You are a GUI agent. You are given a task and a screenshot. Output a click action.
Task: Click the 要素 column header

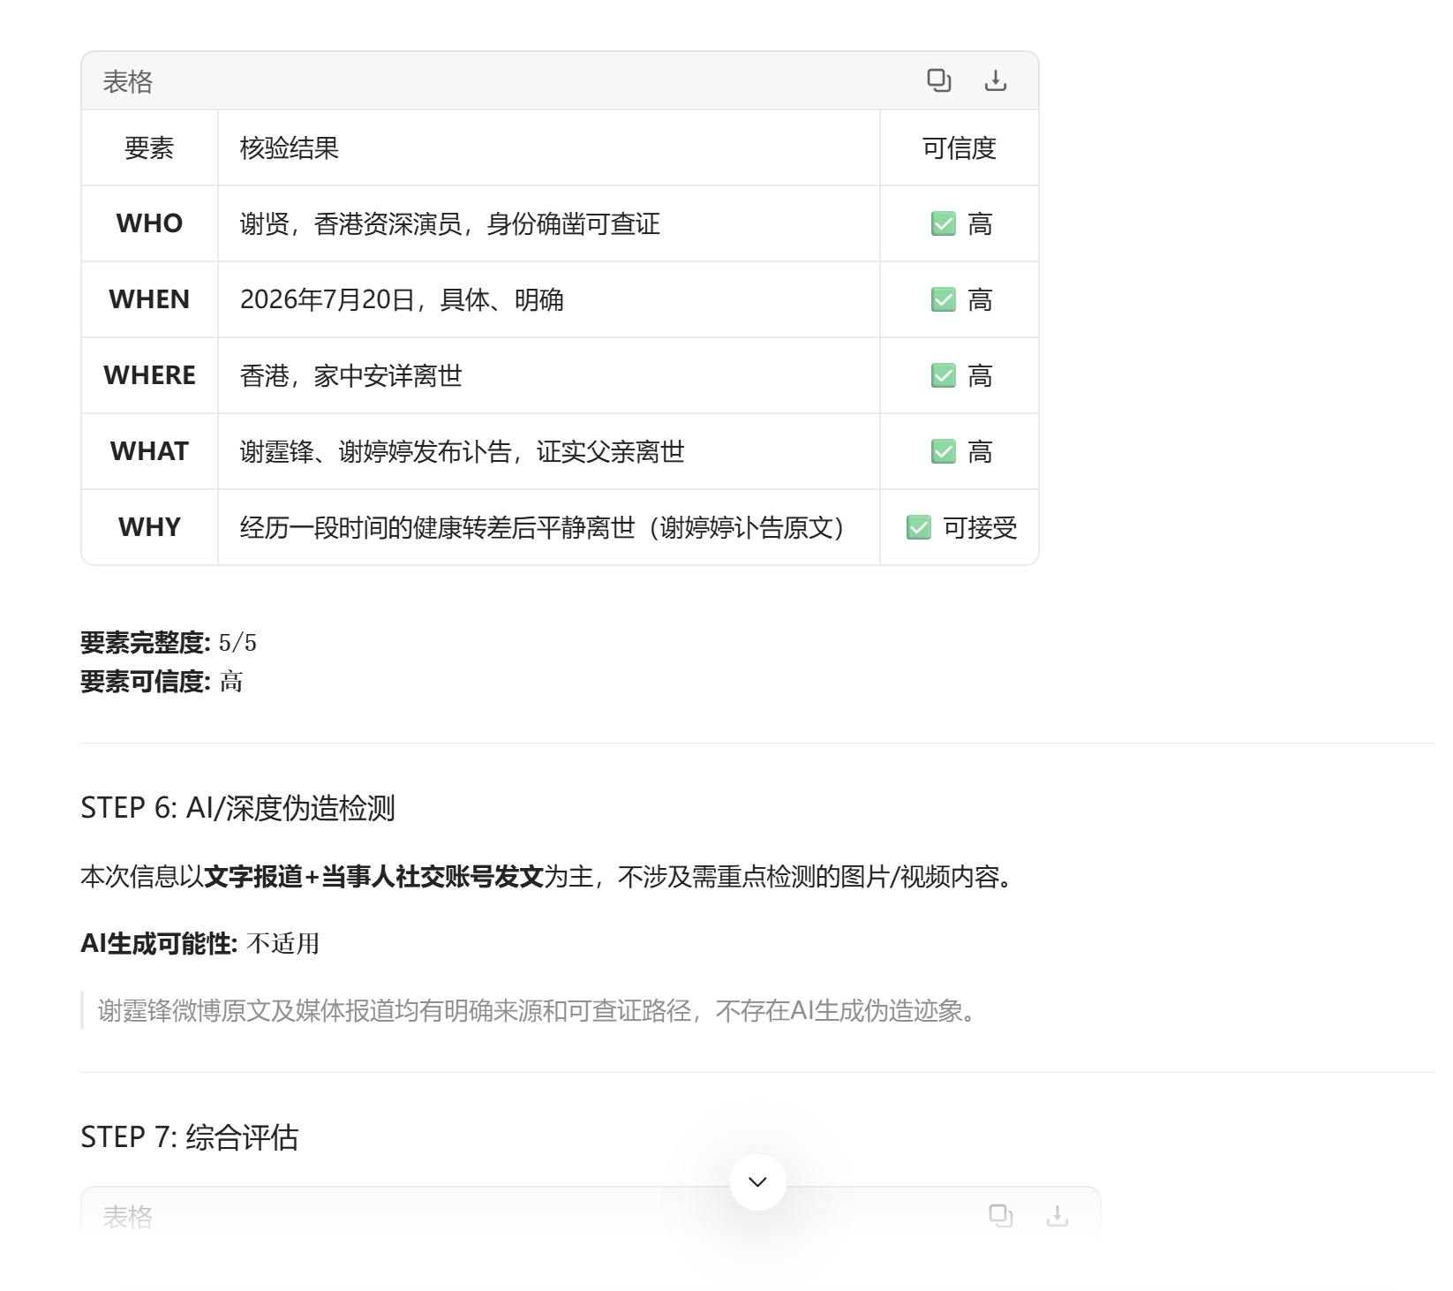pyautogui.click(x=149, y=147)
